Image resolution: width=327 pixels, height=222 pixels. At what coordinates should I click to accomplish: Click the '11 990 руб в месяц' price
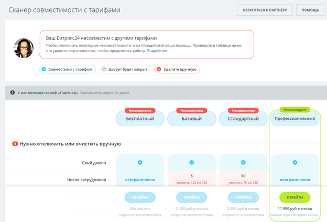(x=295, y=208)
